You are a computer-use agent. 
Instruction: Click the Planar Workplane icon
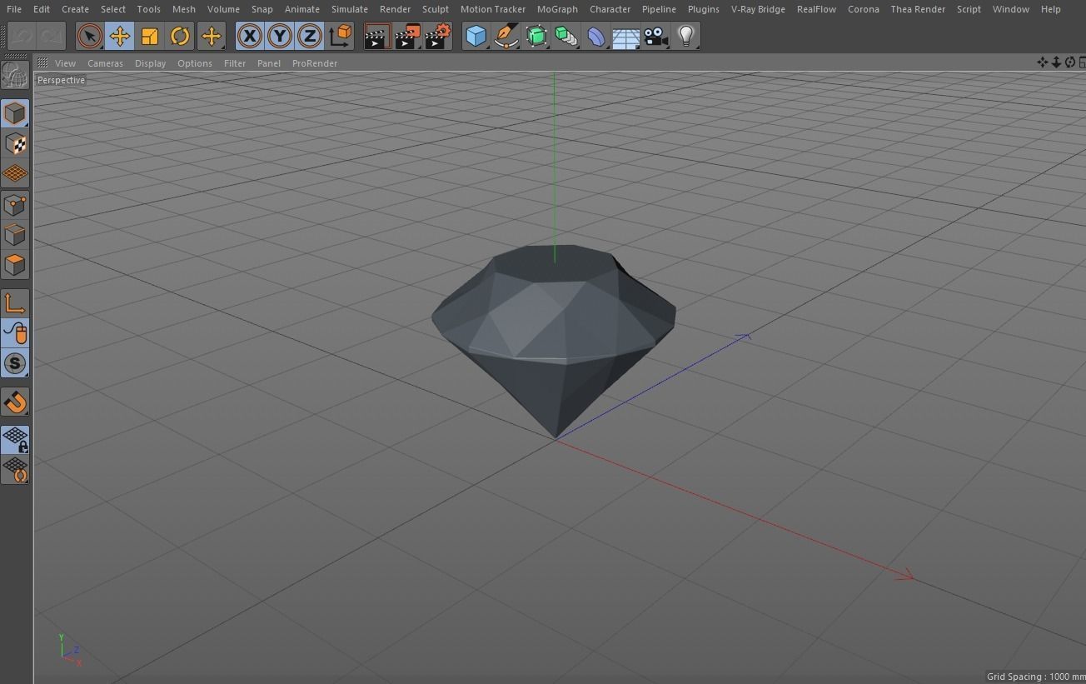[15, 470]
